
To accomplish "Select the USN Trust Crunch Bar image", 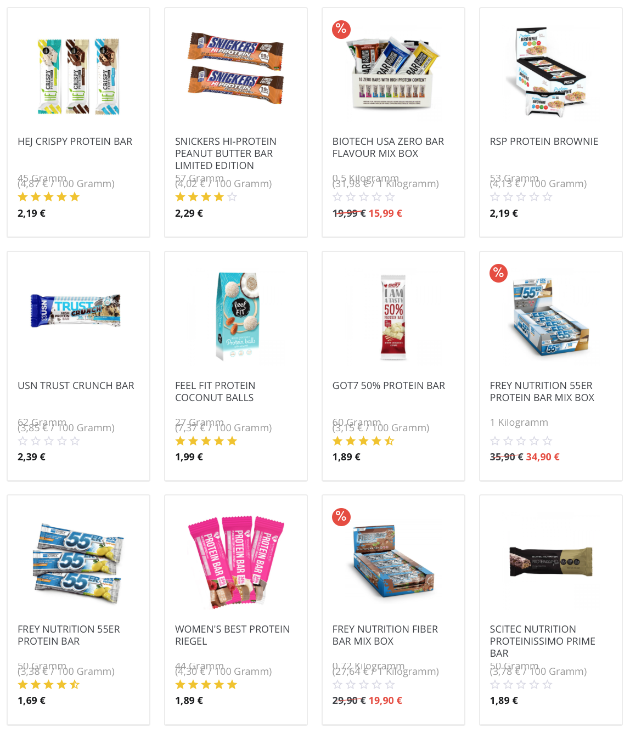I will click(76, 311).
